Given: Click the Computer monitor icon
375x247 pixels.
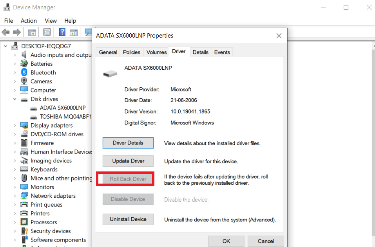Looking at the screenshot, I should pyautogui.click(x=24, y=90).
